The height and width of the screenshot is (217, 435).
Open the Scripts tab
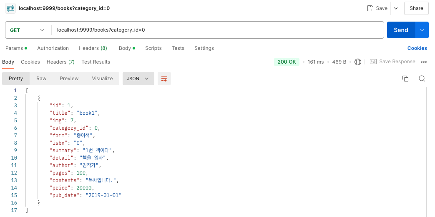coord(153,48)
